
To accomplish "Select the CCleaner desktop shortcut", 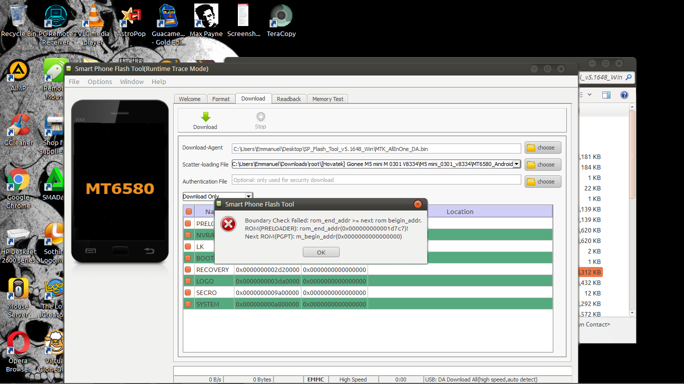I will point(19,130).
